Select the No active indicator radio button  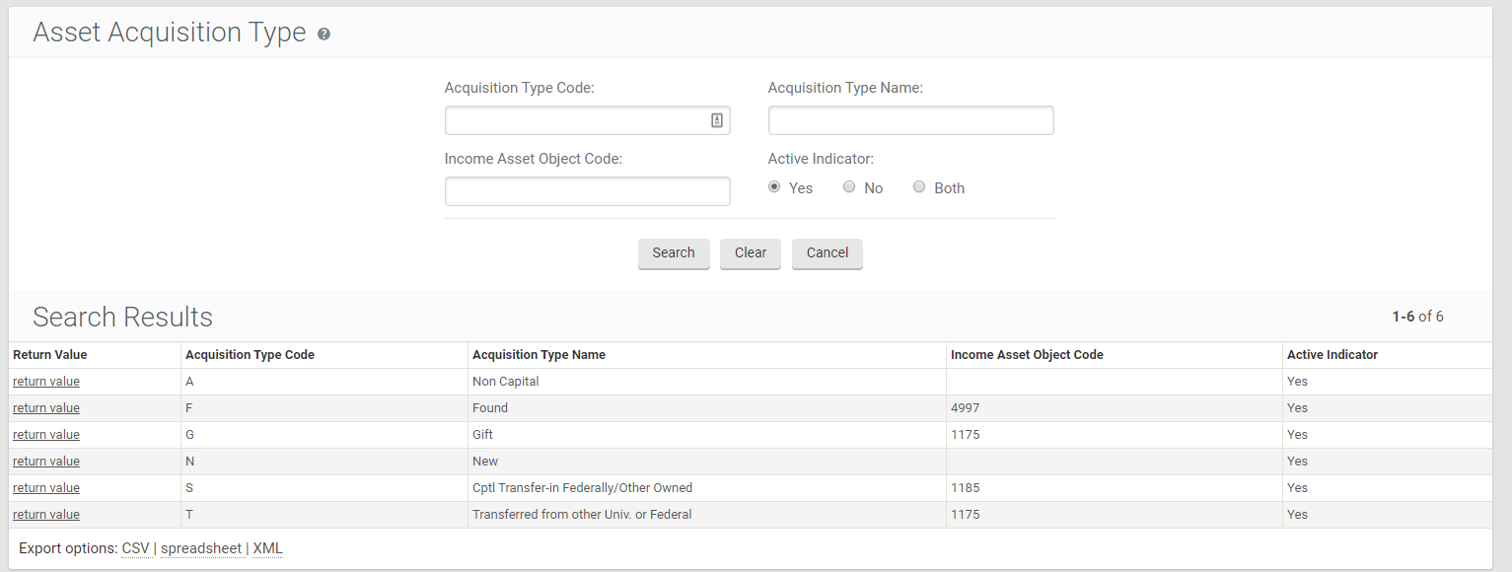pyautogui.click(x=849, y=187)
